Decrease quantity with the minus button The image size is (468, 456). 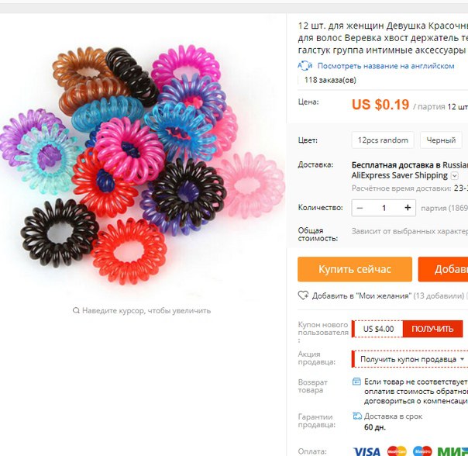click(x=360, y=208)
